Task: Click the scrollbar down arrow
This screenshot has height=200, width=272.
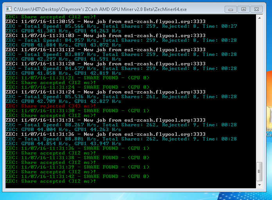Action: point(259,185)
